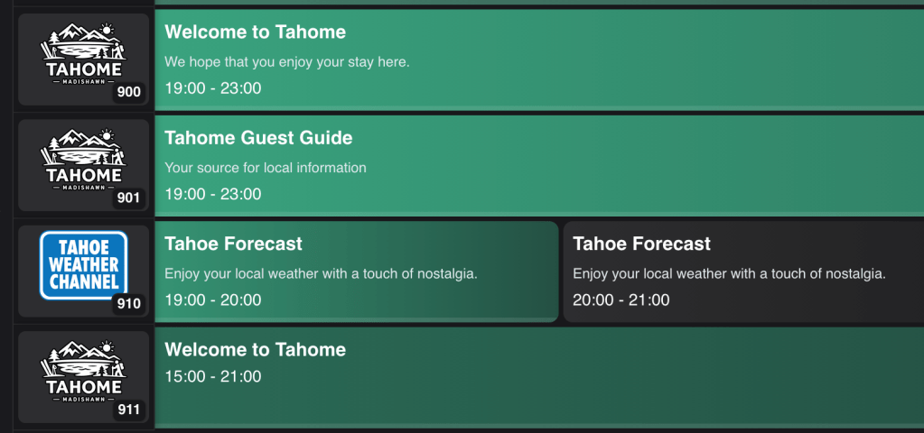Click the 19:00 - 20:00 time label
Image resolution: width=924 pixels, height=433 pixels.
pyautogui.click(x=213, y=300)
